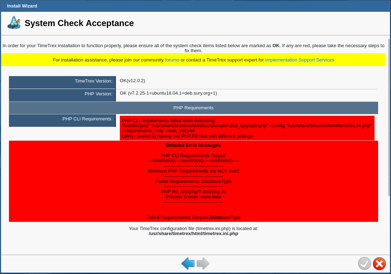The height and width of the screenshot is (274, 391).
Task: Click the red X cancel button
Action: tap(379, 264)
